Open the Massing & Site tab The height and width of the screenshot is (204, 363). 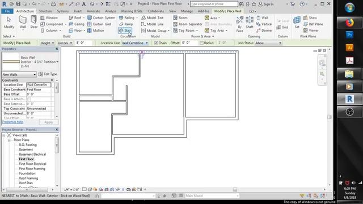pyautogui.click(x=132, y=11)
